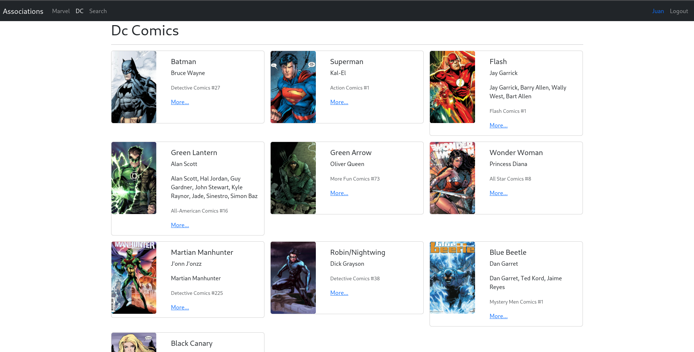Open More... link for Superman
This screenshot has height=352, width=694.
click(339, 102)
